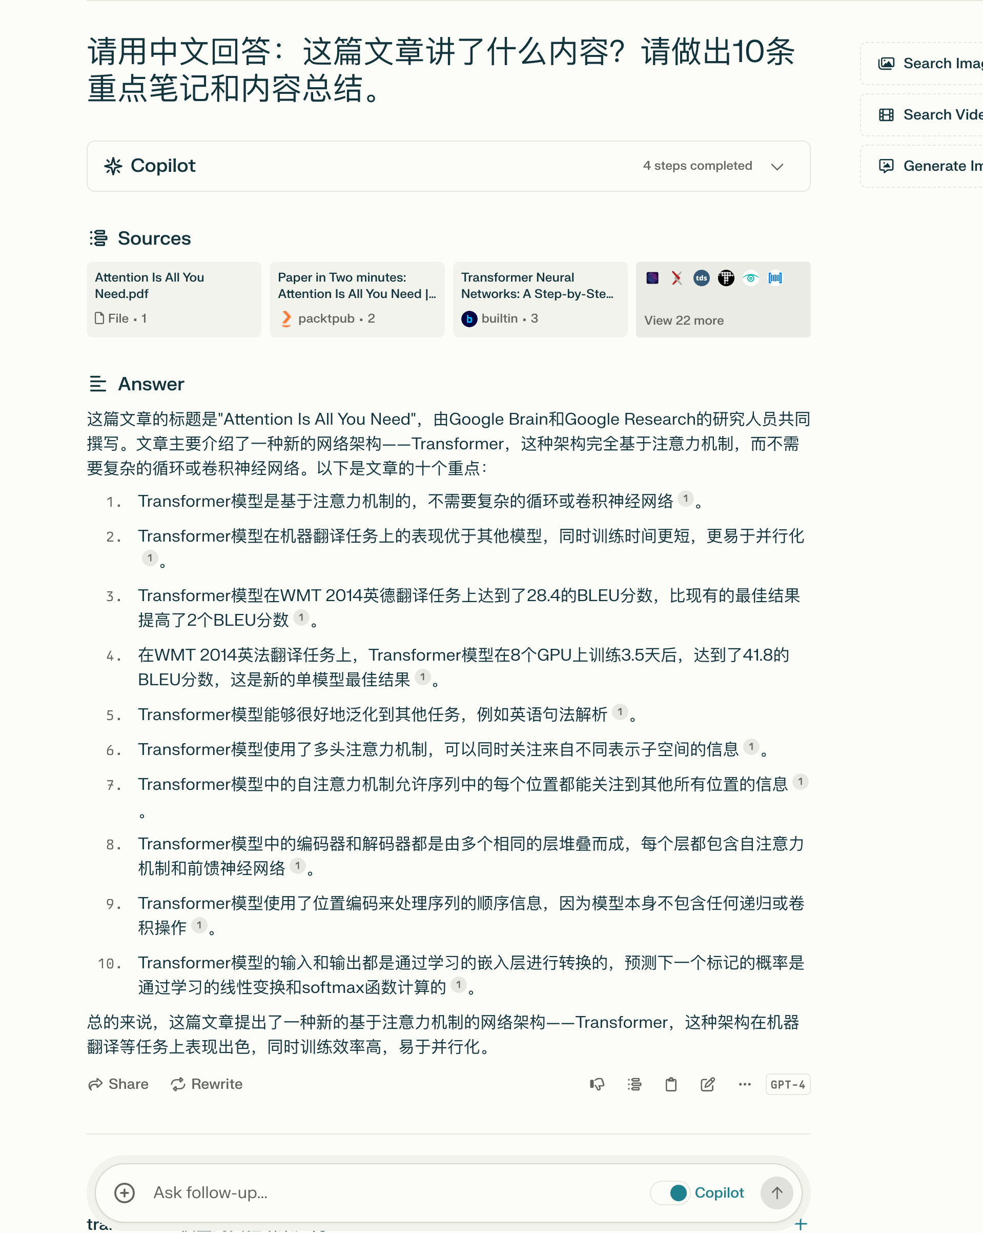Click the teal eye source favicon
This screenshot has height=1233, width=983.
tap(750, 278)
